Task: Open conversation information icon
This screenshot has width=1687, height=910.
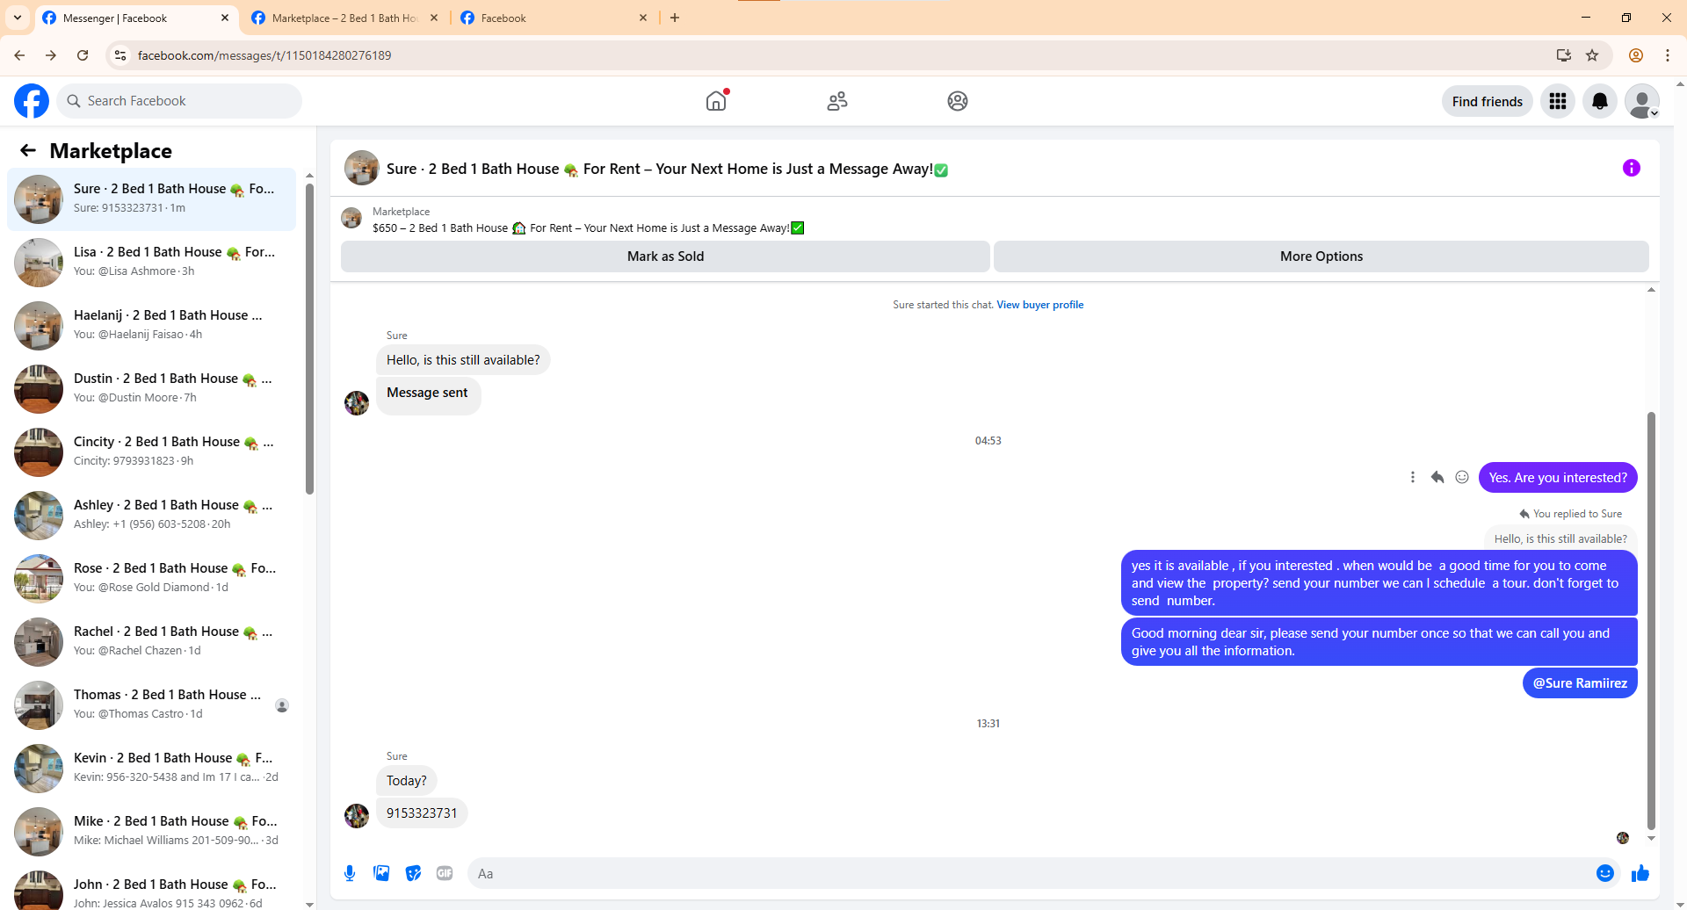Action: (1632, 168)
